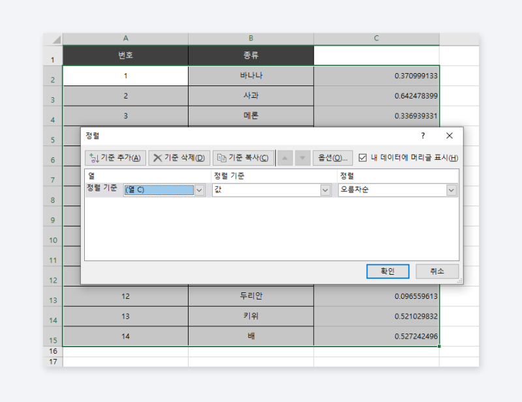Screen dimensions: 522x402
Task: Click the help question mark in Sort dialog
Action: point(423,136)
